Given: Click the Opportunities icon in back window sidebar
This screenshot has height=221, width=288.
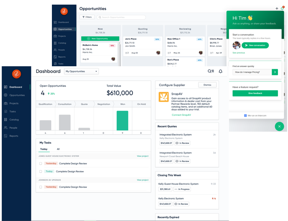Looking at the screenshot, I should click(55, 29).
